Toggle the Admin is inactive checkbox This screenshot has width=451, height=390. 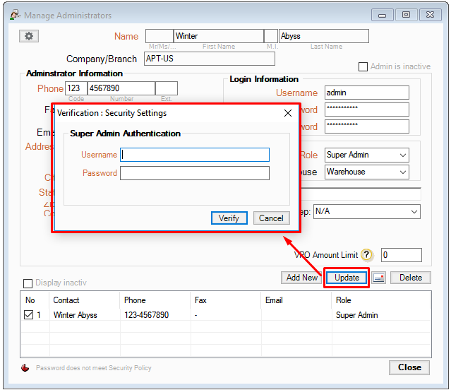click(363, 66)
